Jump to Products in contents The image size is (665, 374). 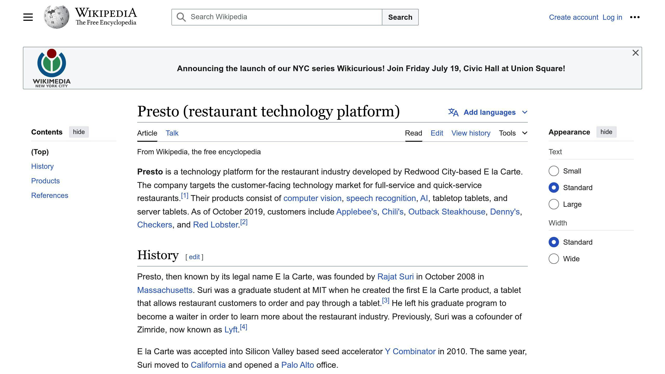[x=45, y=181]
